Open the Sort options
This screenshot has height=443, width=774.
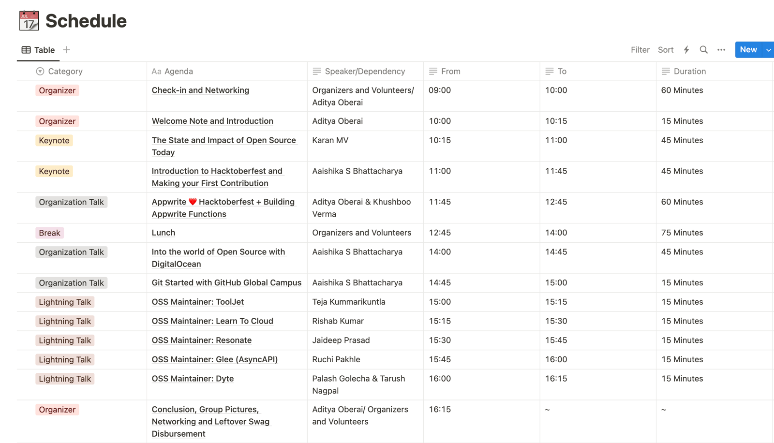tap(665, 50)
